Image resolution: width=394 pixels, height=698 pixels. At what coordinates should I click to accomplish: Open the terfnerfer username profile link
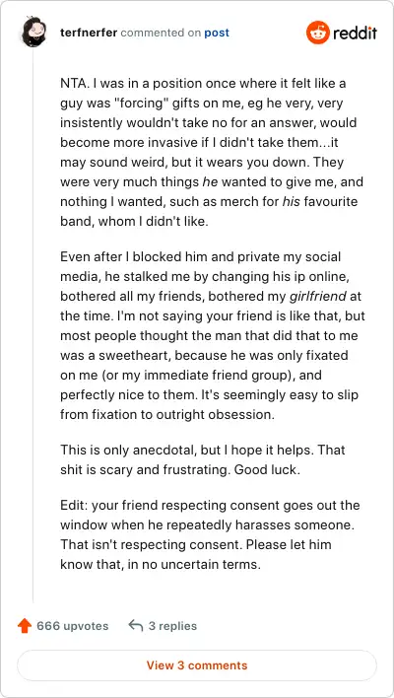point(89,33)
